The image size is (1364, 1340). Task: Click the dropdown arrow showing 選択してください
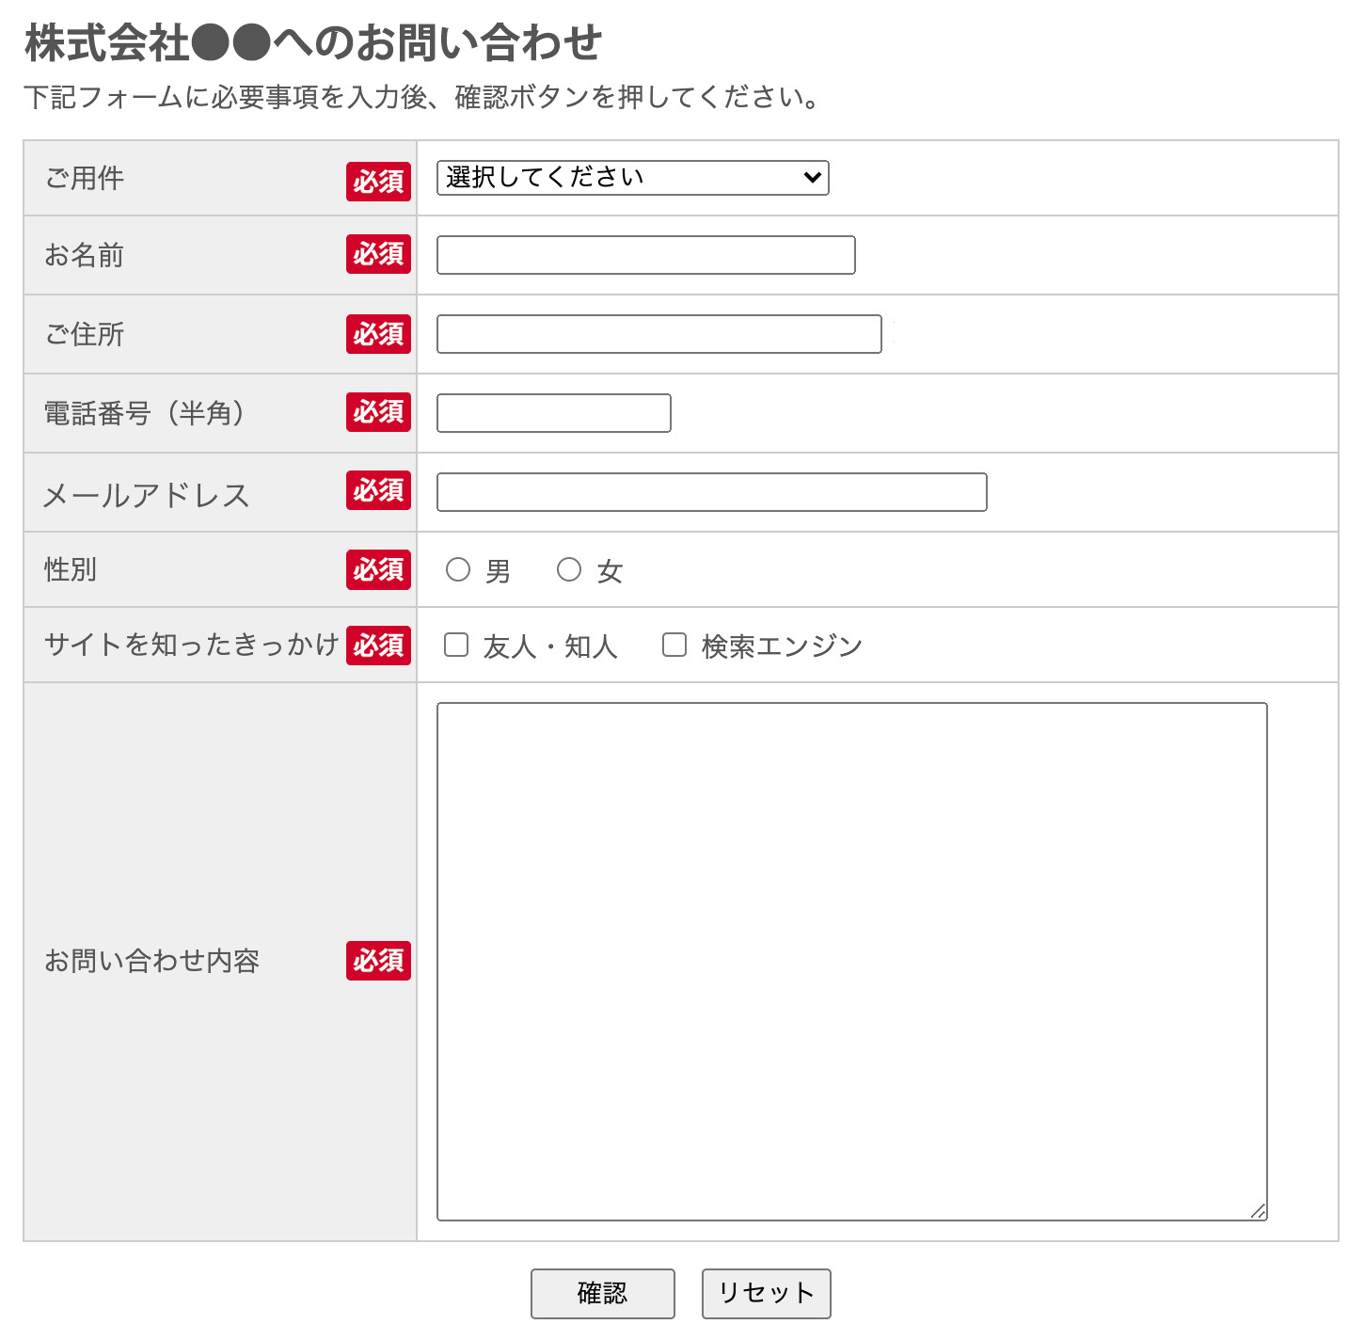[813, 178]
